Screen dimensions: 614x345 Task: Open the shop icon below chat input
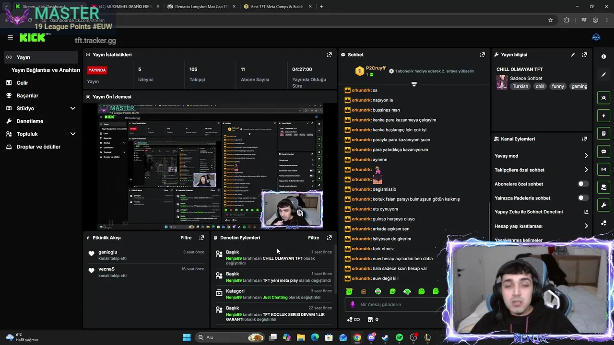click(370, 320)
